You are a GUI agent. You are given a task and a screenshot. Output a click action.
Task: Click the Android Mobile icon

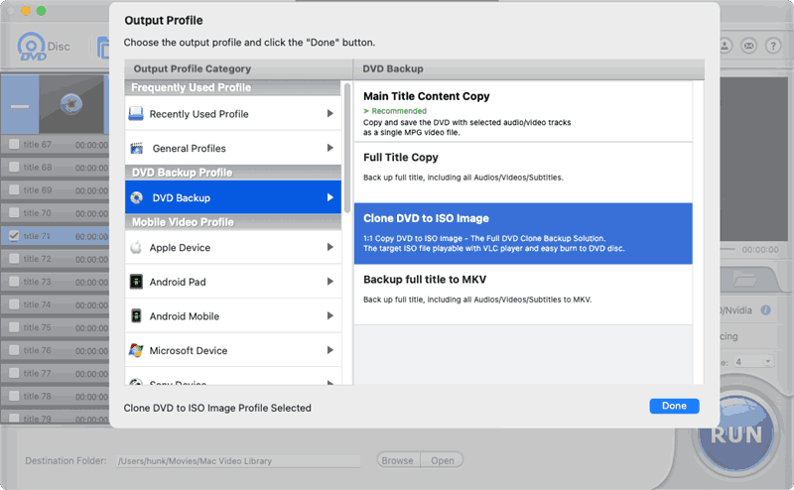(x=136, y=315)
